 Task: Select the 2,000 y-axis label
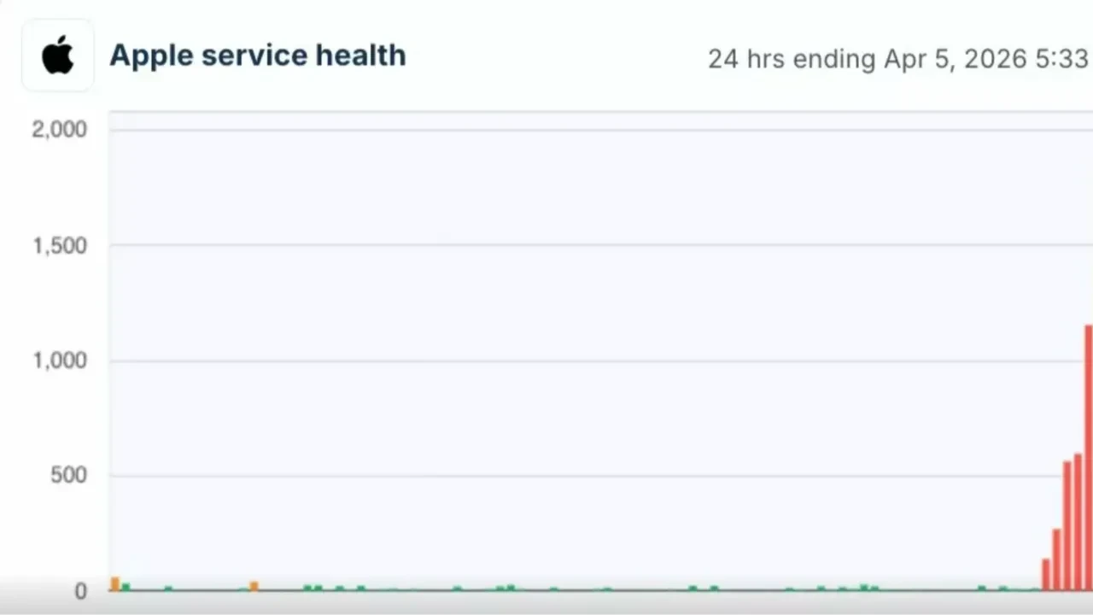coord(60,129)
